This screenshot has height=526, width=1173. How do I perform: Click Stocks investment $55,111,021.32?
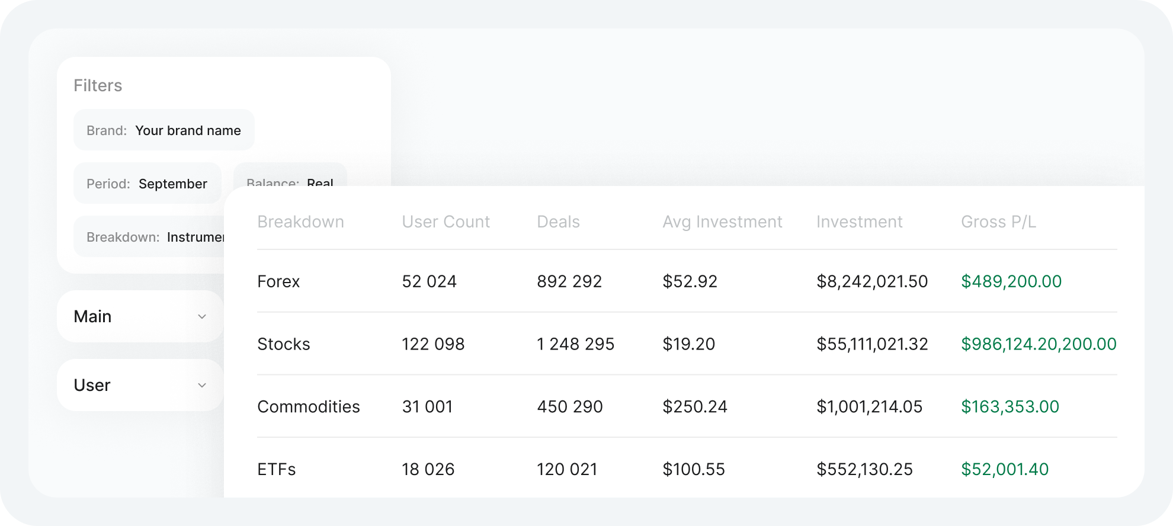tap(872, 344)
